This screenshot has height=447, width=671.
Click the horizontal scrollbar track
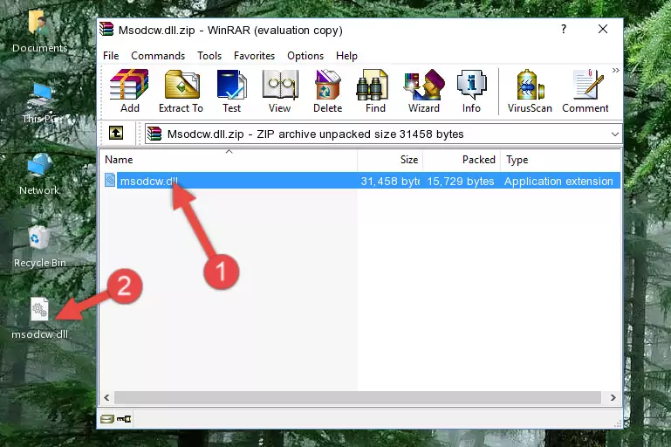pyautogui.click(x=358, y=397)
